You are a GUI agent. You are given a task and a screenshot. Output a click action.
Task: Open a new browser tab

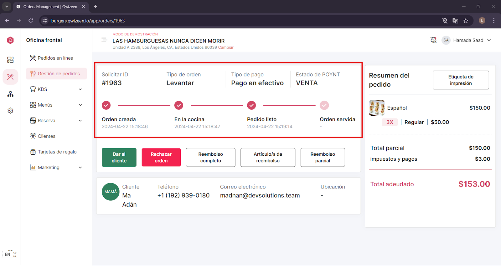96,7
